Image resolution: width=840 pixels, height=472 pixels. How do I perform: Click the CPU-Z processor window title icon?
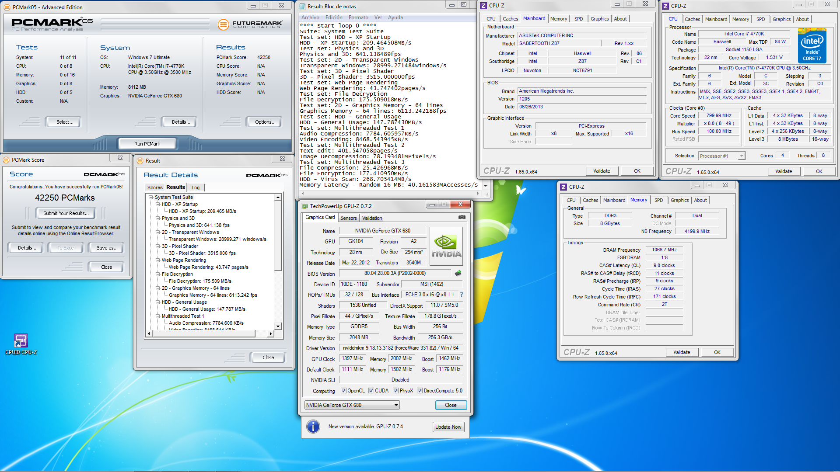pos(665,6)
